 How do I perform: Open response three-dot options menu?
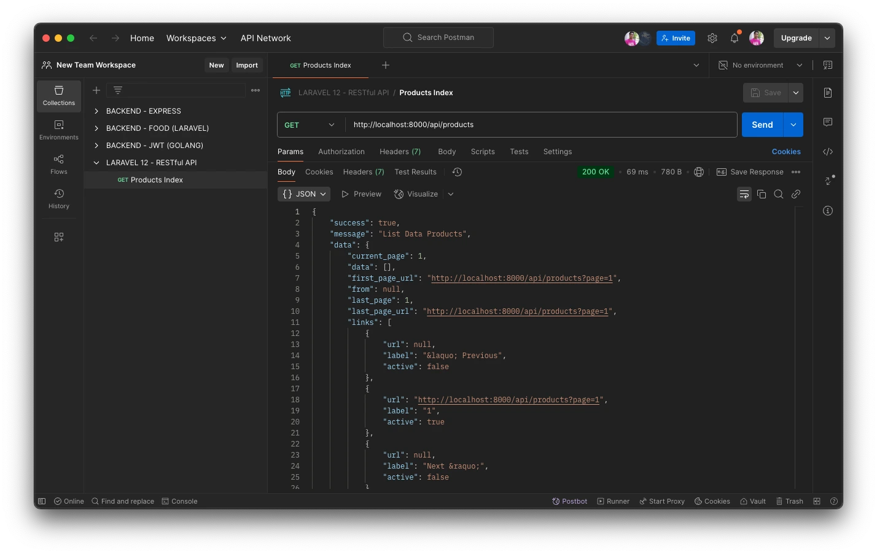pyautogui.click(x=796, y=172)
